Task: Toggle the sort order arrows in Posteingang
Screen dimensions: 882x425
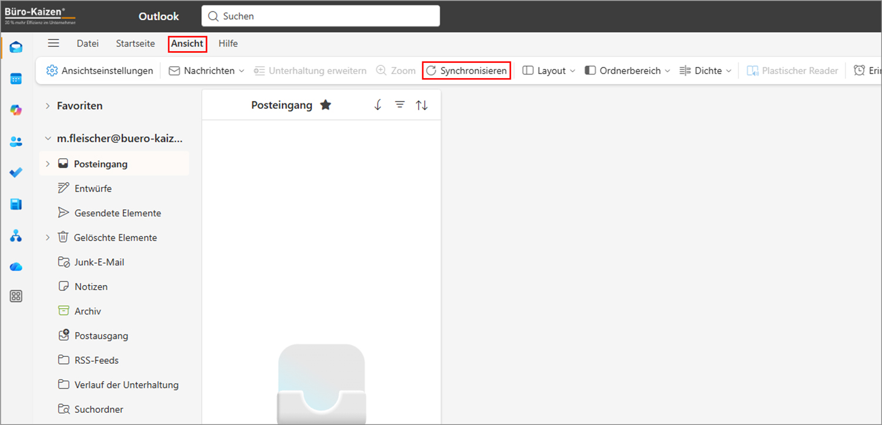Action: (x=422, y=105)
